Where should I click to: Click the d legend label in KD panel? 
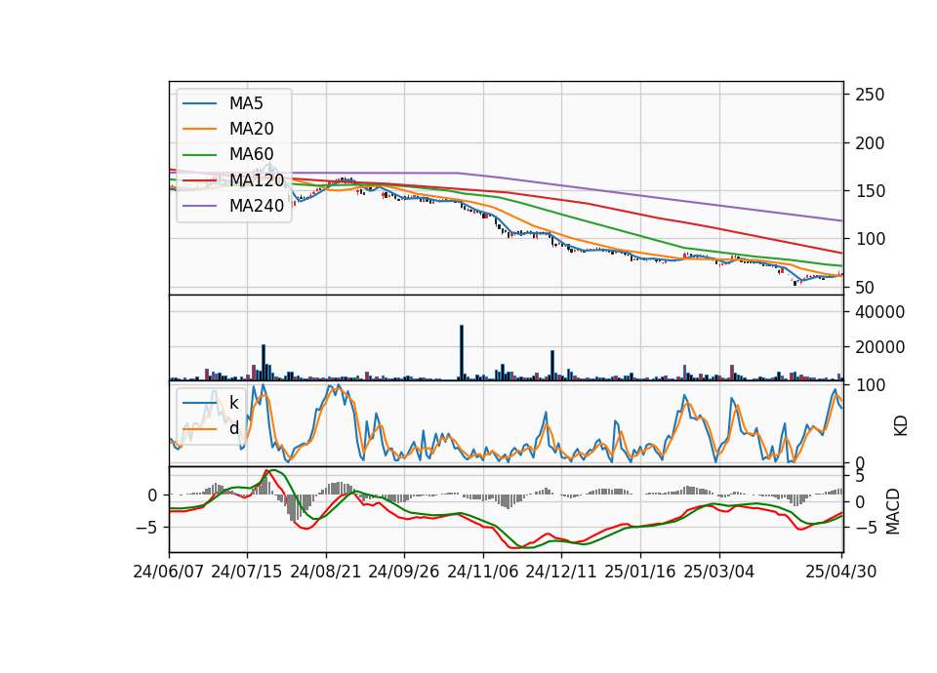pyautogui.click(x=234, y=428)
